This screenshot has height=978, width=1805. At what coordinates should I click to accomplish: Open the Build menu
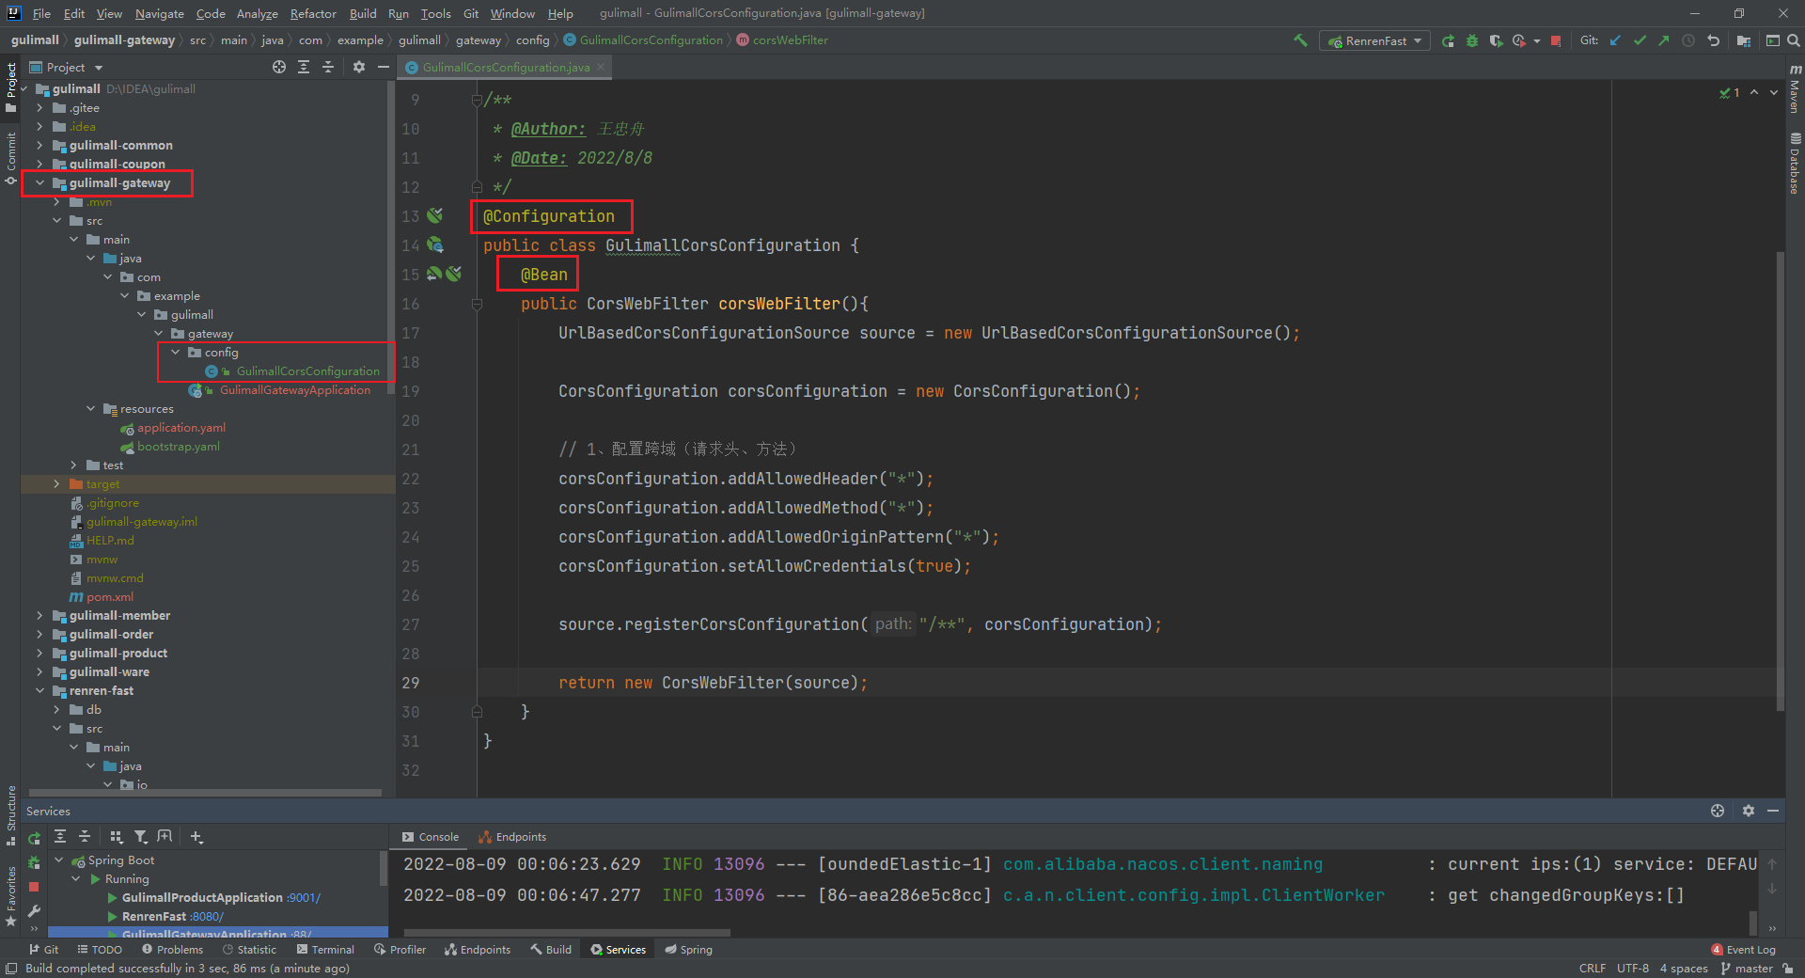363,13
